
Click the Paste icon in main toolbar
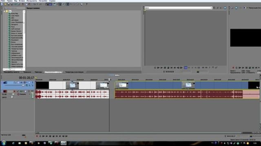[29, 4]
